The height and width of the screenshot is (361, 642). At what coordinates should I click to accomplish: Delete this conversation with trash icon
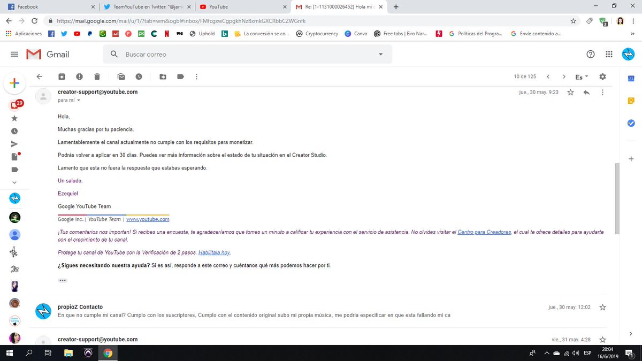pyautogui.click(x=97, y=76)
